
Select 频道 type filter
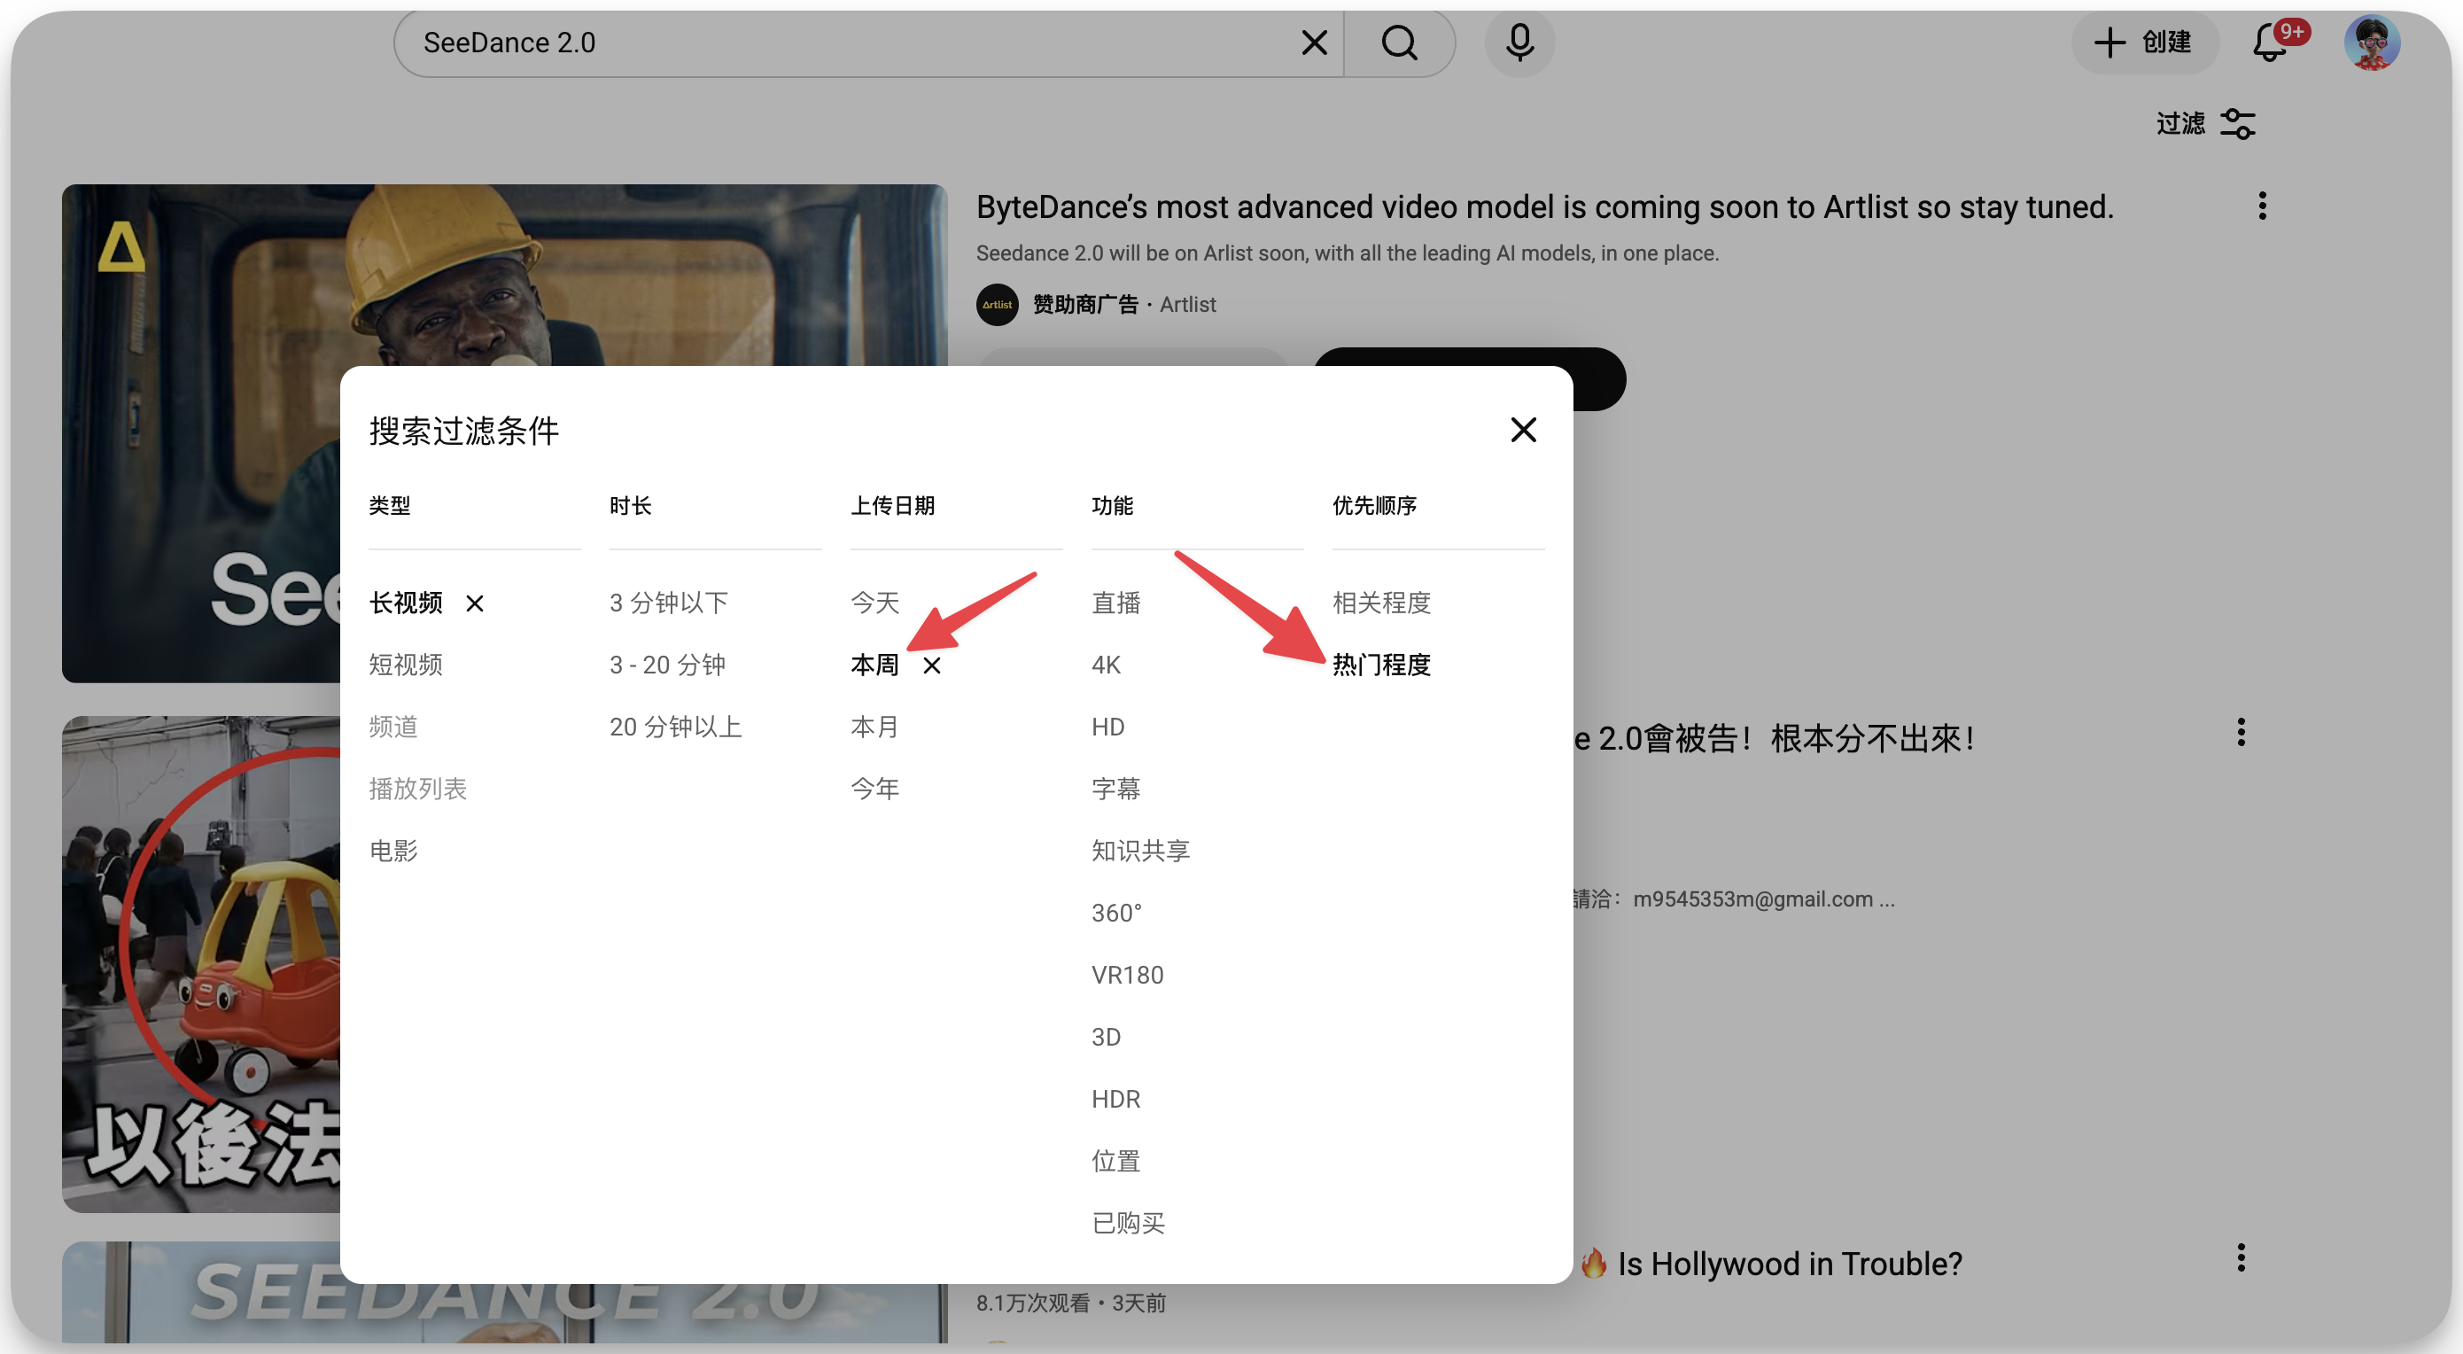[393, 728]
